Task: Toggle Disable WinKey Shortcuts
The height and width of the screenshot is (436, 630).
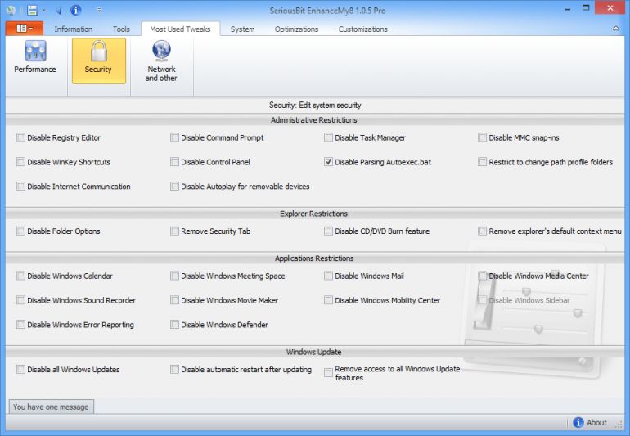Action: 20,161
